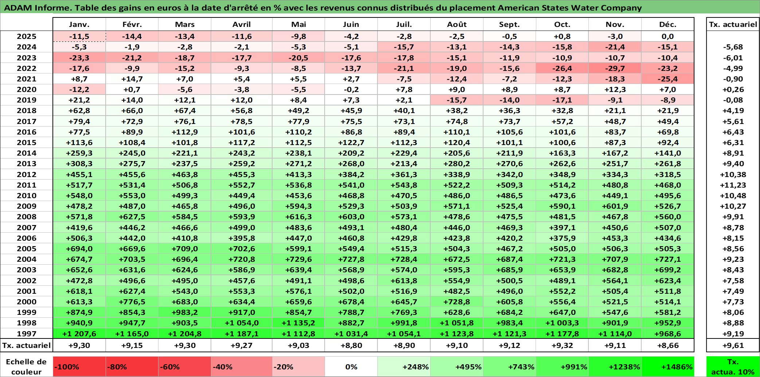Select the 2025 year row label
Image resolution: width=760 pixels, height=377 pixels.
(x=27, y=36)
